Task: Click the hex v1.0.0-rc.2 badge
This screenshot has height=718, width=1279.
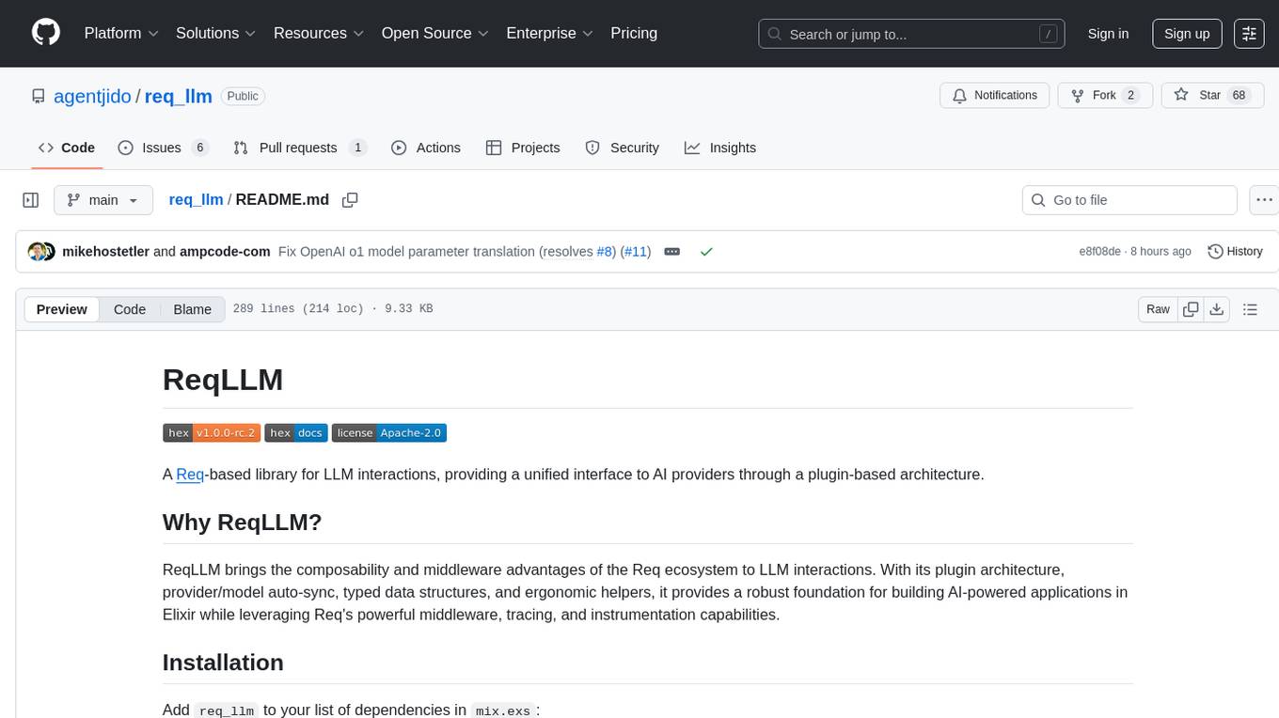Action: 212,433
